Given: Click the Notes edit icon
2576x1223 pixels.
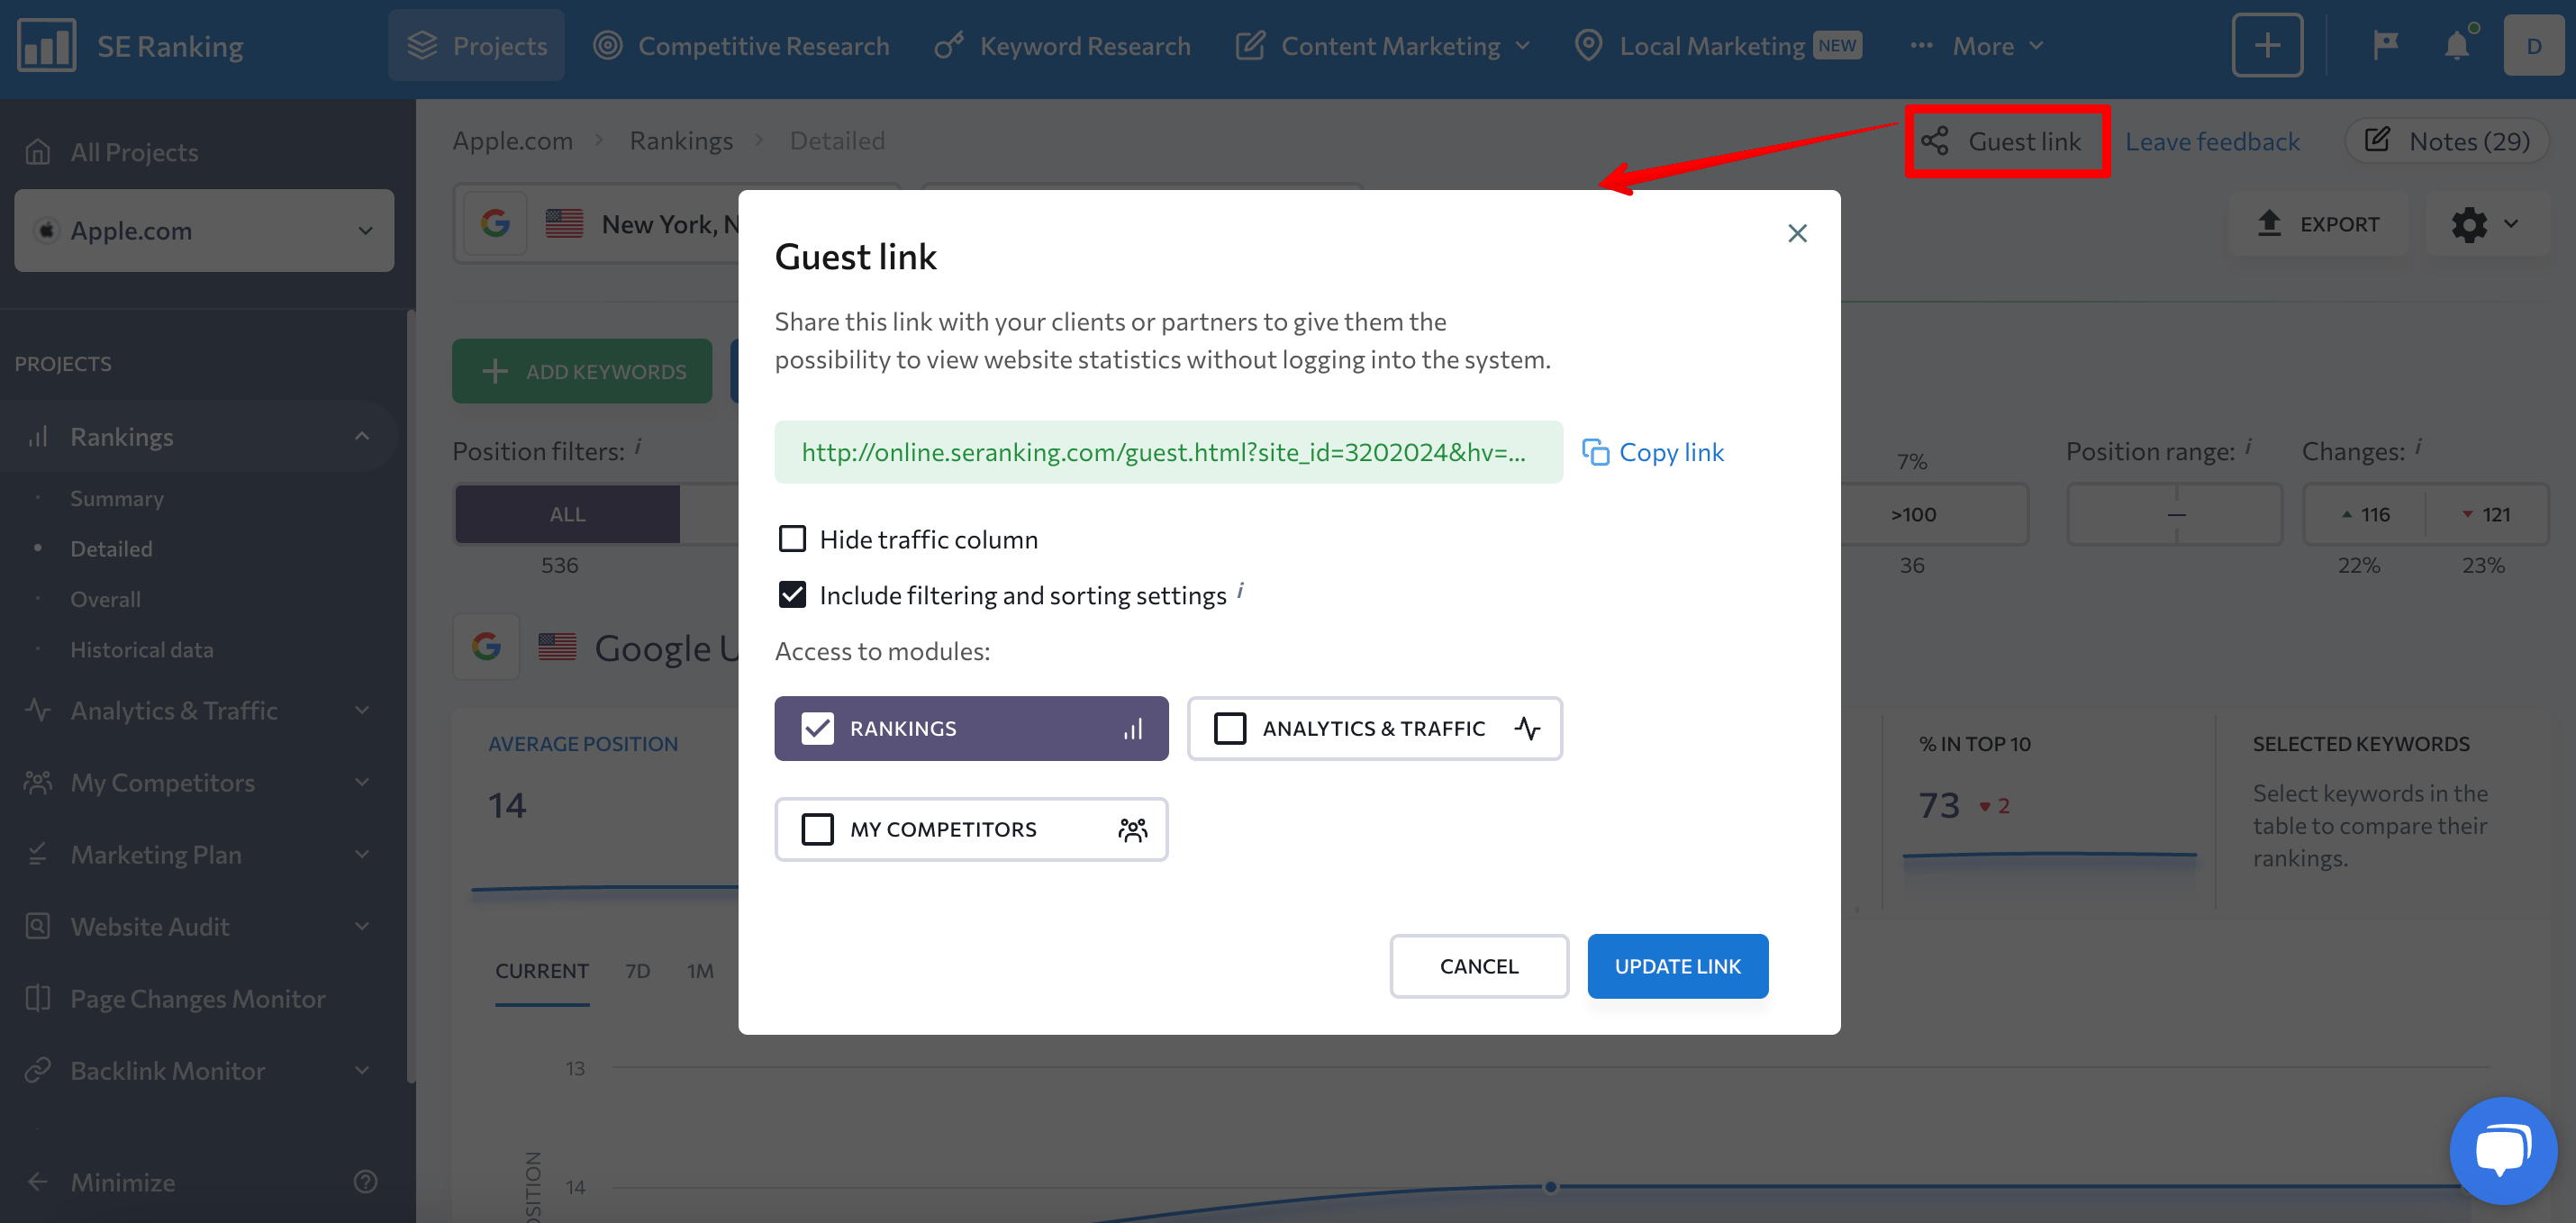Looking at the screenshot, I should click(2377, 140).
